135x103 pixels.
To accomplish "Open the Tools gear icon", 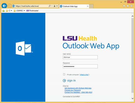I will pyautogui.click(x=131, y=6).
